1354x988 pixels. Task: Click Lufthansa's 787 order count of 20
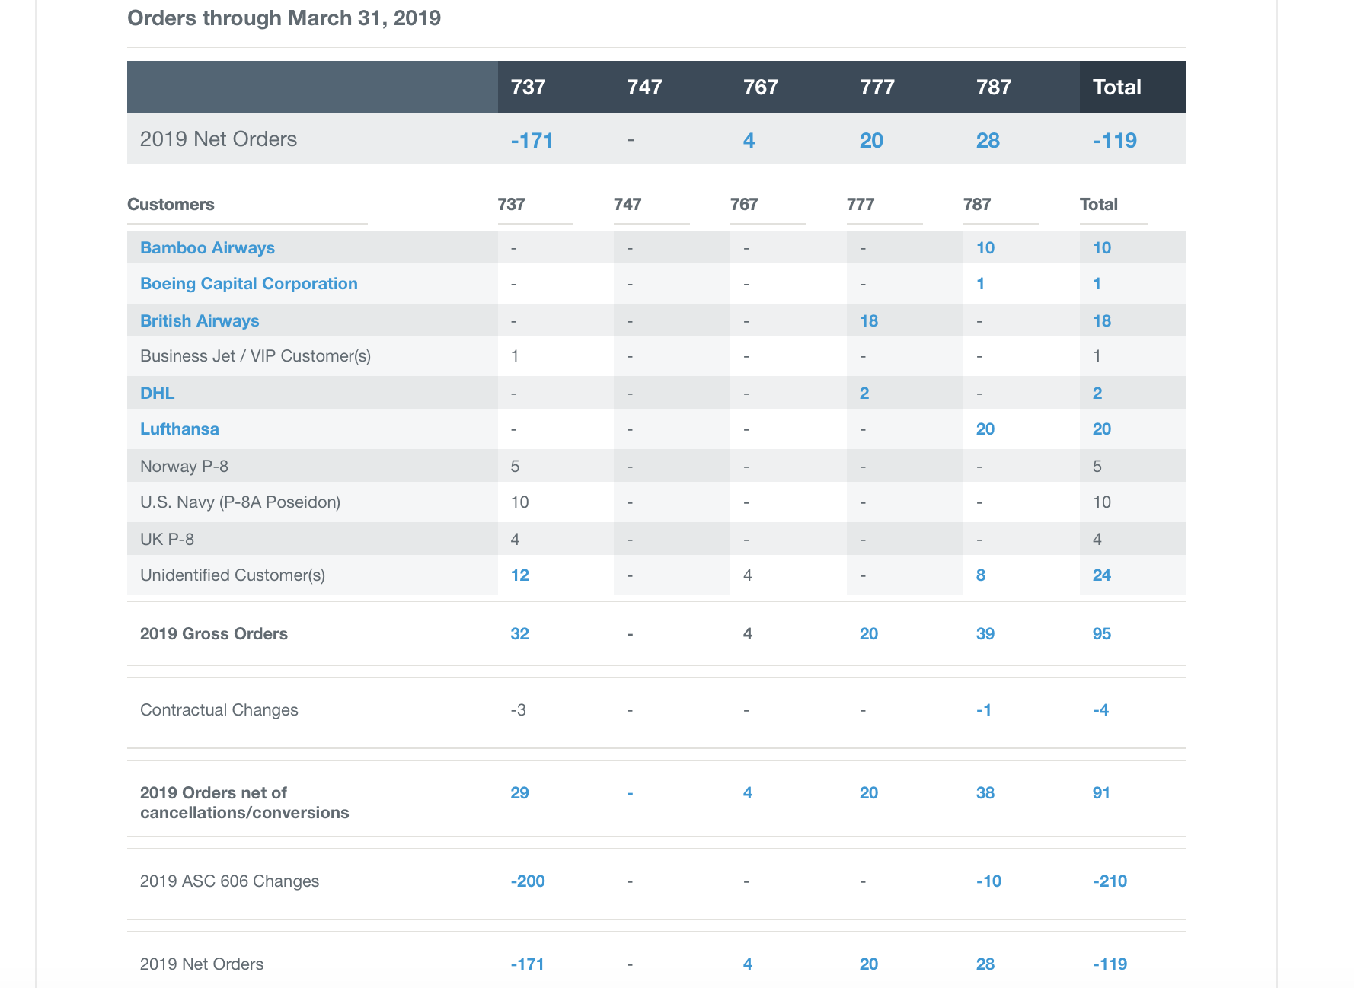[985, 429]
